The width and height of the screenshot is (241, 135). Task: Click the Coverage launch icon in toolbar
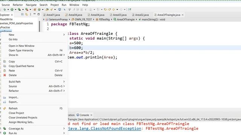[x=19, y=9]
